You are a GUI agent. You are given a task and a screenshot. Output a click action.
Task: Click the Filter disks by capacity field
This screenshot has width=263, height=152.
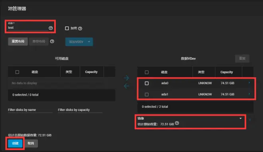(x=80, y=110)
